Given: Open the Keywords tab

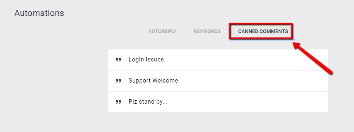Looking at the screenshot, I should (x=207, y=32).
